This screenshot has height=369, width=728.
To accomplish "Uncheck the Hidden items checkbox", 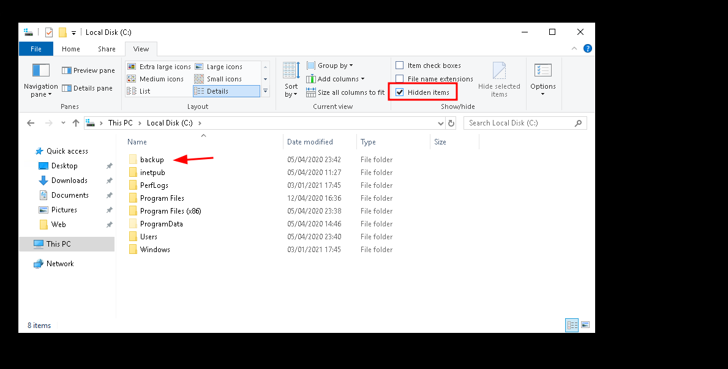I will 400,92.
